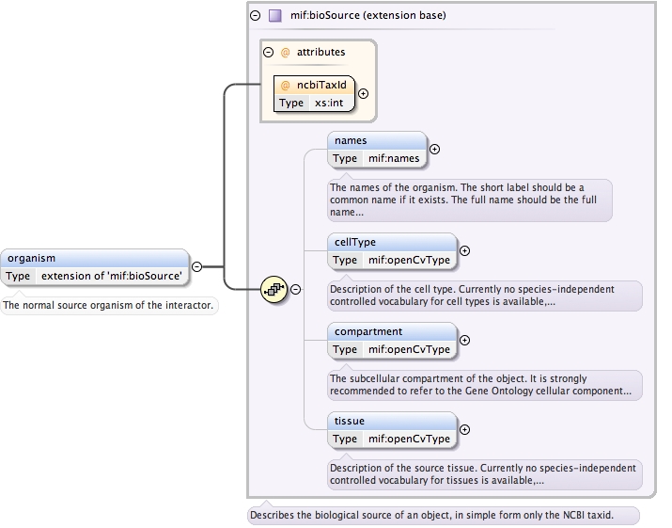Collapse the attributes group
The width and height of the screenshot is (672, 528).
coord(269,53)
